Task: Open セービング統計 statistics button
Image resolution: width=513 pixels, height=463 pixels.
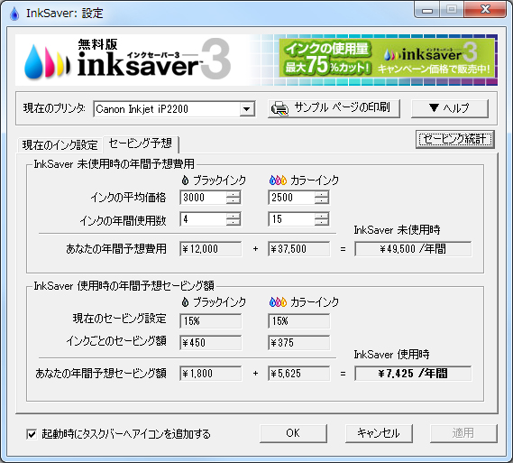Action: 454,139
